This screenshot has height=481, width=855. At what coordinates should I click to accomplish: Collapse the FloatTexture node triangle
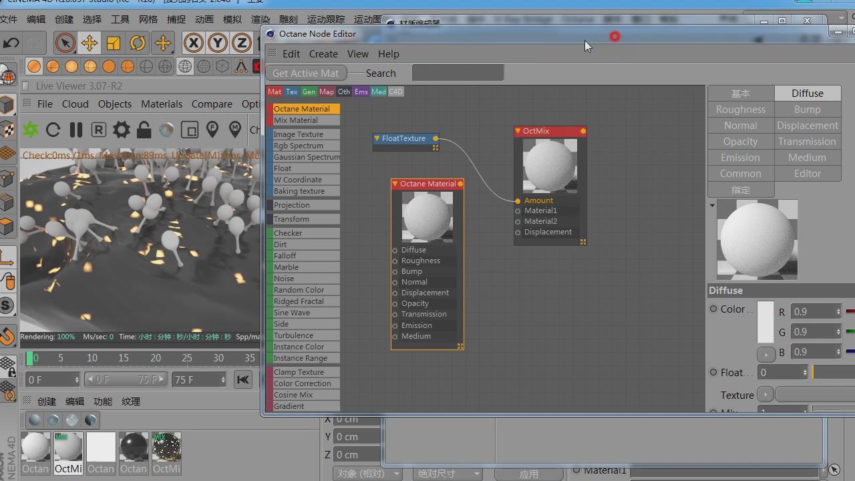point(377,138)
